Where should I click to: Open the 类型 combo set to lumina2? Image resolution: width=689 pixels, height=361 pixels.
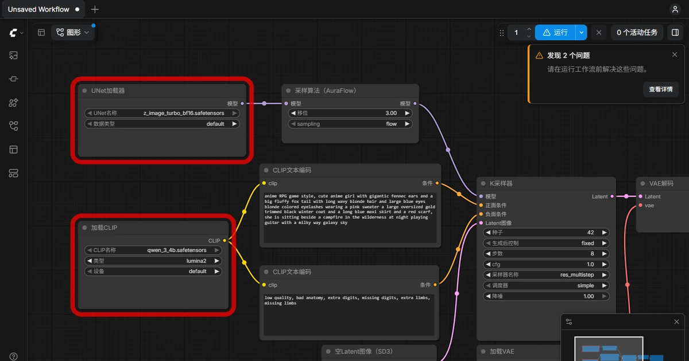(154, 261)
